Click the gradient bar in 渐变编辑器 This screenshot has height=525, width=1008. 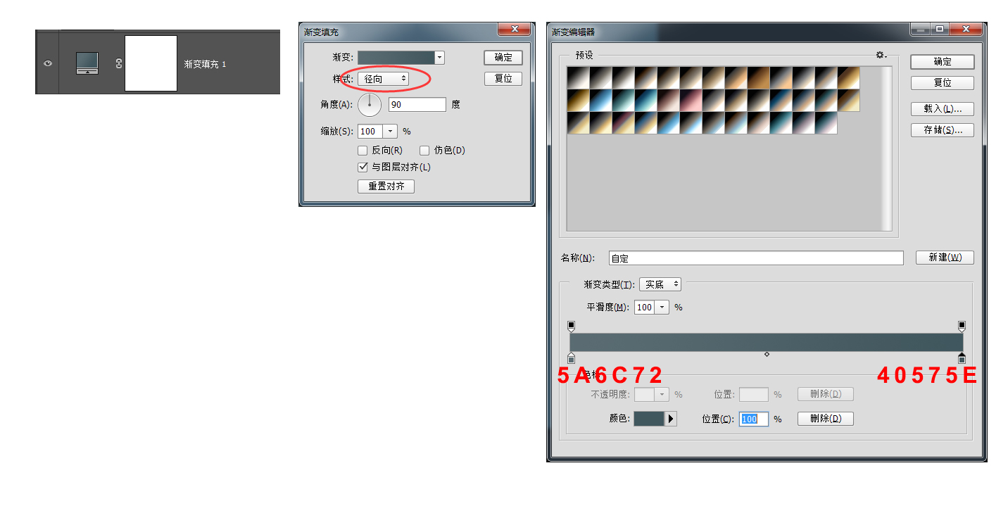point(766,342)
